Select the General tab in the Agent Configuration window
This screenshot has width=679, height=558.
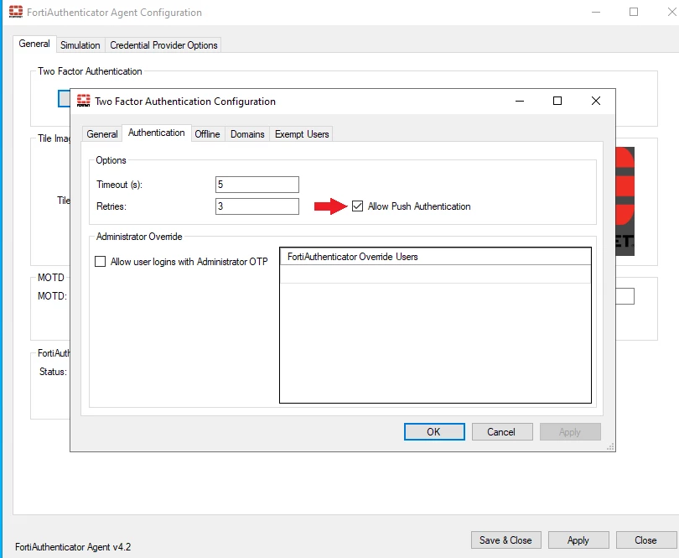(34, 44)
